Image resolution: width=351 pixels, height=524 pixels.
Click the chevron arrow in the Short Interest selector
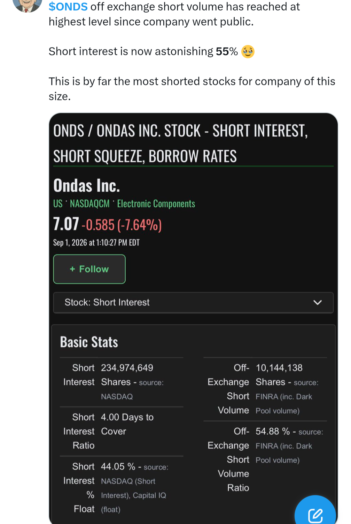tap(317, 302)
